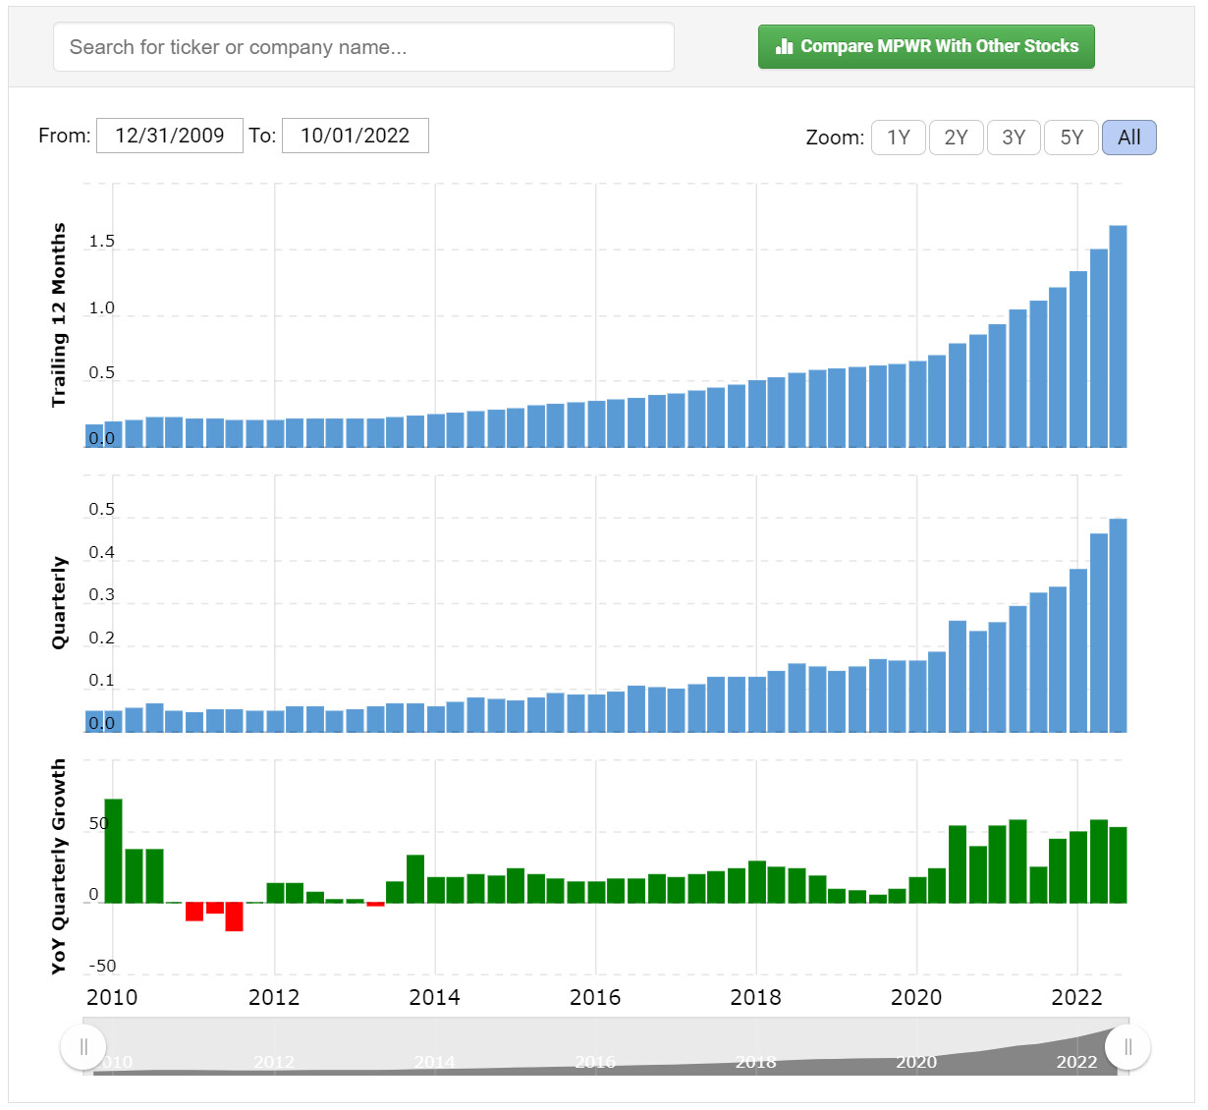Image resolution: width=1208 pixels, height=1110 pixels.
Task: Click the bar chart icon in Compare button
Action: (784, 46)
